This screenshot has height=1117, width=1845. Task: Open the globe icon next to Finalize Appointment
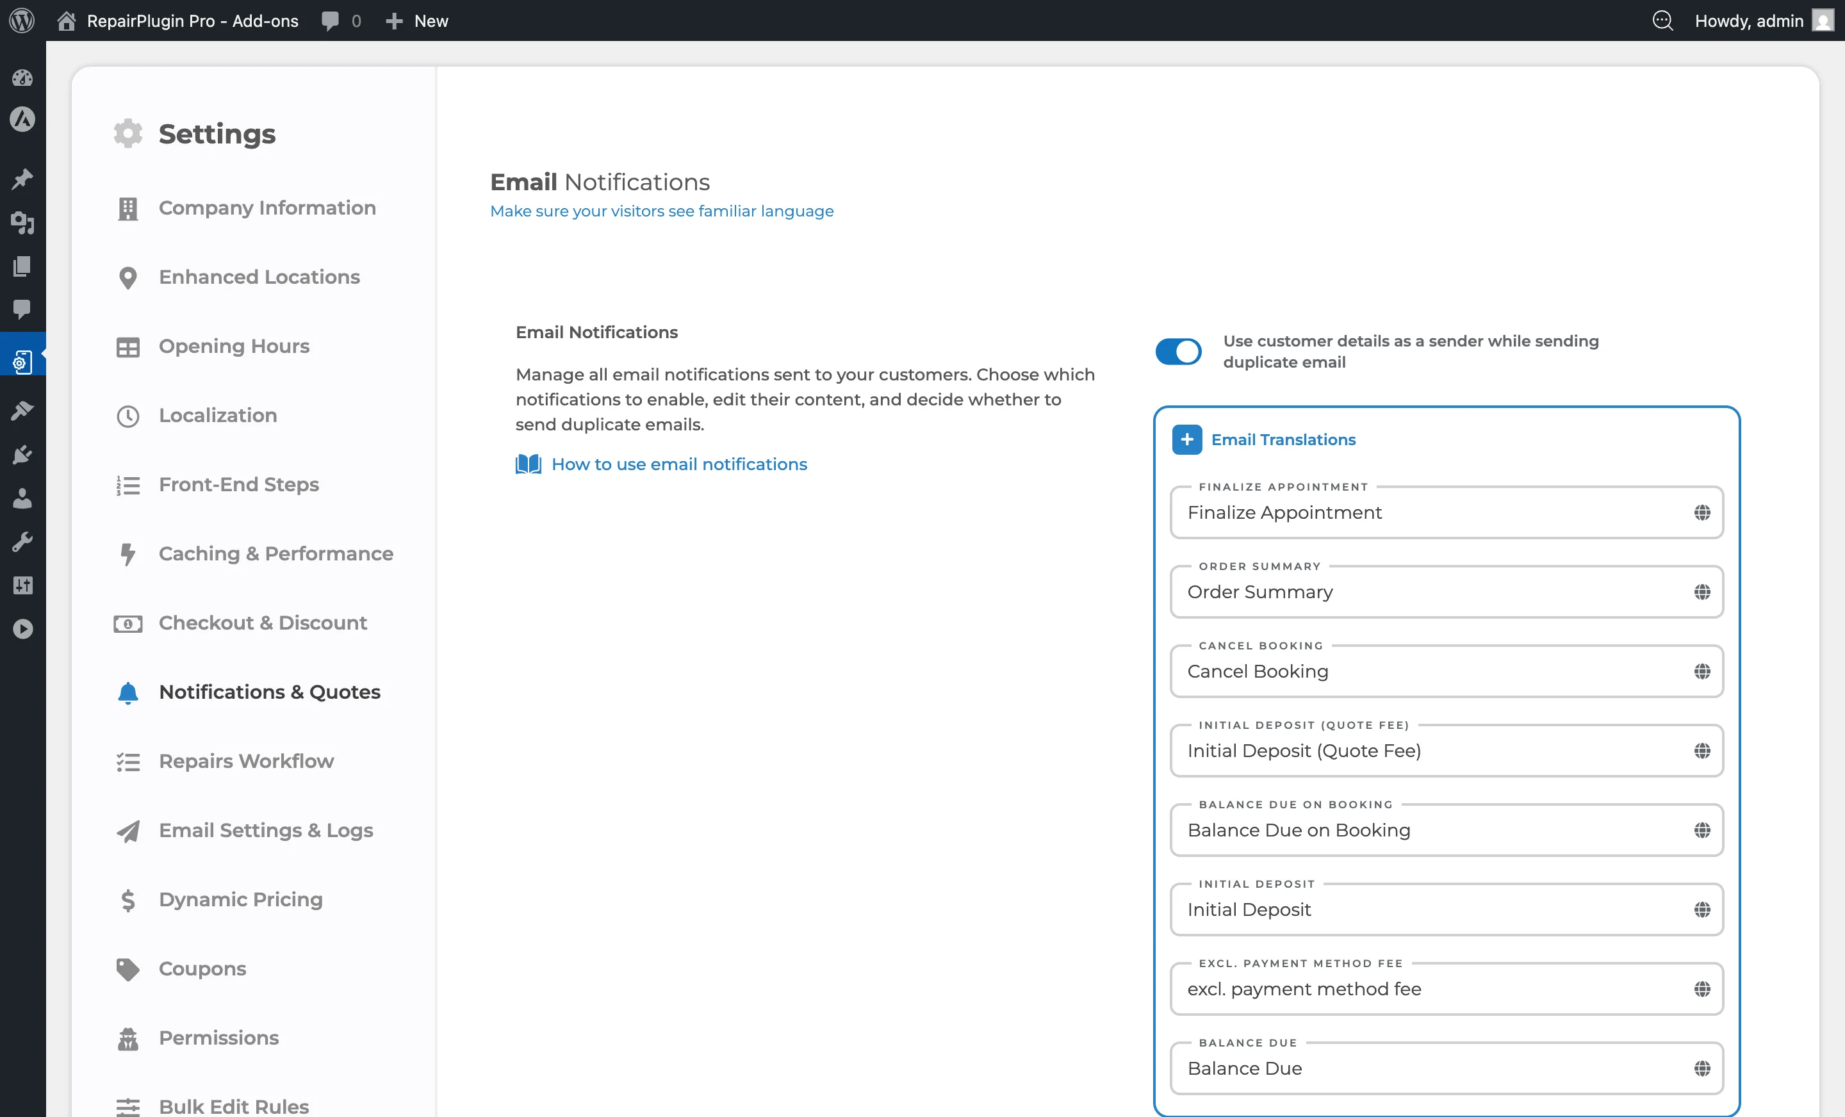[x=1703, y=512]
